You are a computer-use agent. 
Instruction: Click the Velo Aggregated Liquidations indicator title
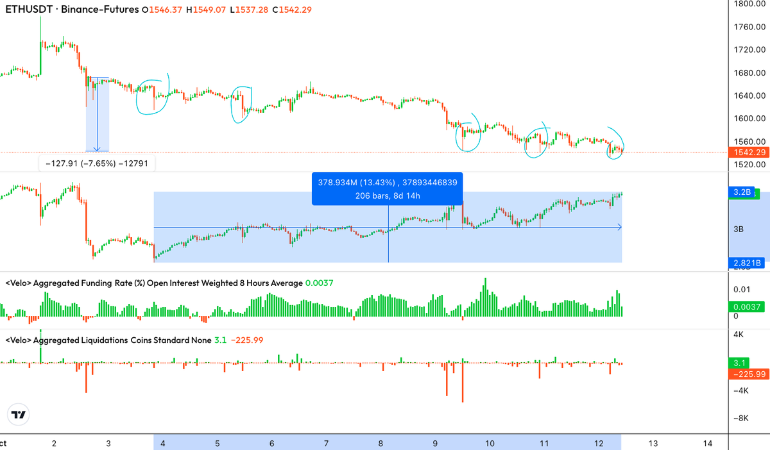108,340
